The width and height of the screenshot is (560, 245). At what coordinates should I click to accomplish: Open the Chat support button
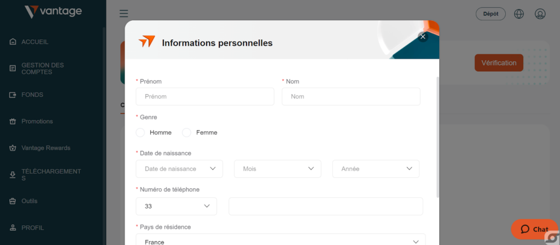pyautogui.click(x=534, y=229)
